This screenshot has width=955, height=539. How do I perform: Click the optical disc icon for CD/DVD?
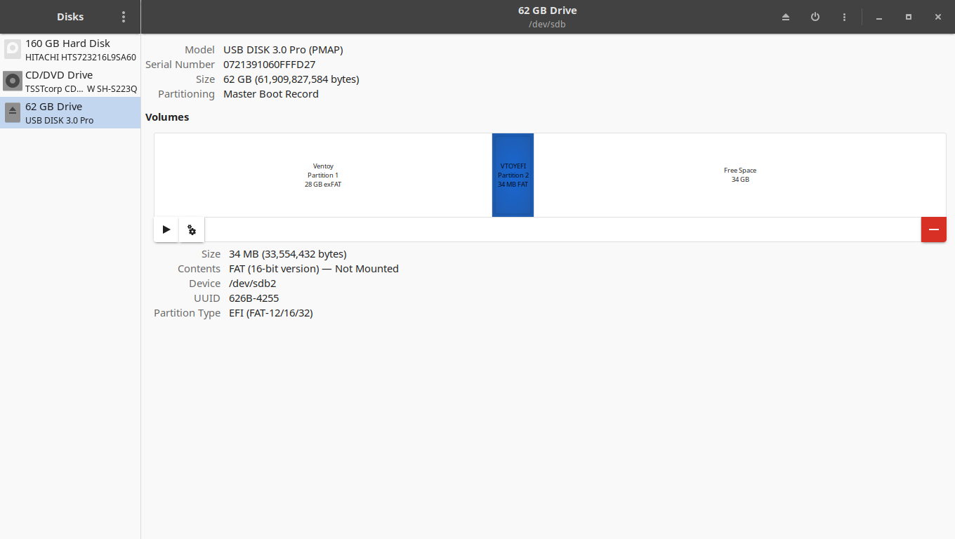click(13, 81)
